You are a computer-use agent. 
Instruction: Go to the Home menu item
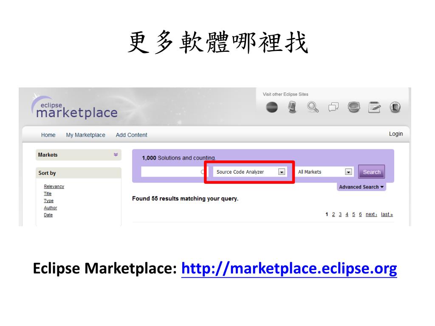[x=48, y=135]
